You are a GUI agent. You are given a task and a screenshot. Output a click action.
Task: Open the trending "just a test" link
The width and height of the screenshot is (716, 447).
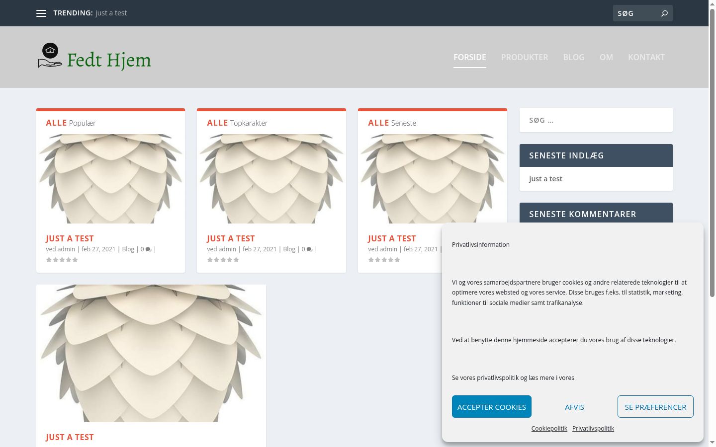pos(111,13)
